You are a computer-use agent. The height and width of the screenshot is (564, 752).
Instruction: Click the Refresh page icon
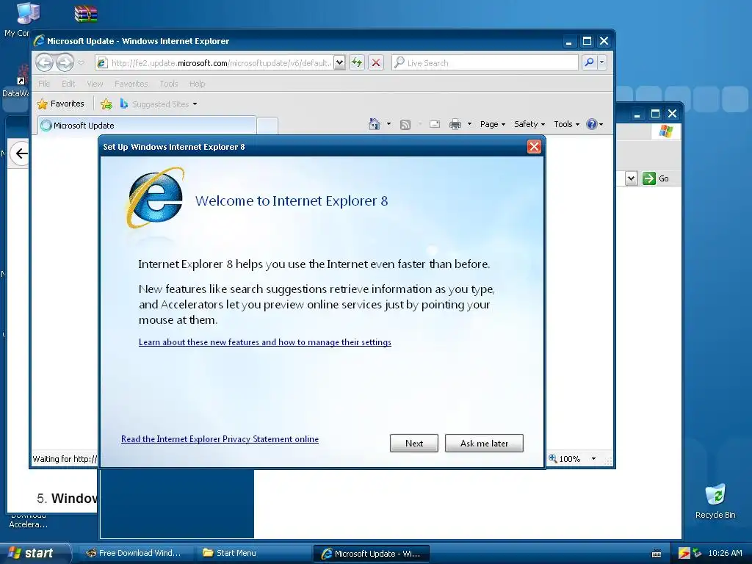357,63
